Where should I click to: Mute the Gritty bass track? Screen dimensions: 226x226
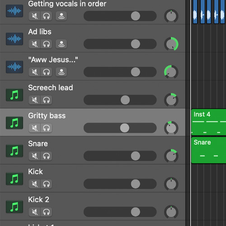pos(35,128)
